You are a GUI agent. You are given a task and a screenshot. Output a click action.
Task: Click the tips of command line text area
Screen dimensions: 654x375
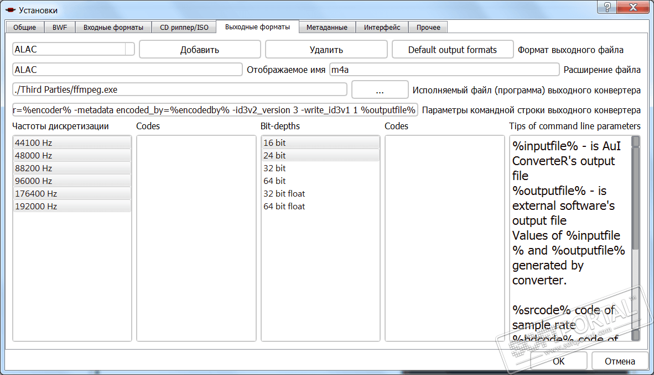570,238
